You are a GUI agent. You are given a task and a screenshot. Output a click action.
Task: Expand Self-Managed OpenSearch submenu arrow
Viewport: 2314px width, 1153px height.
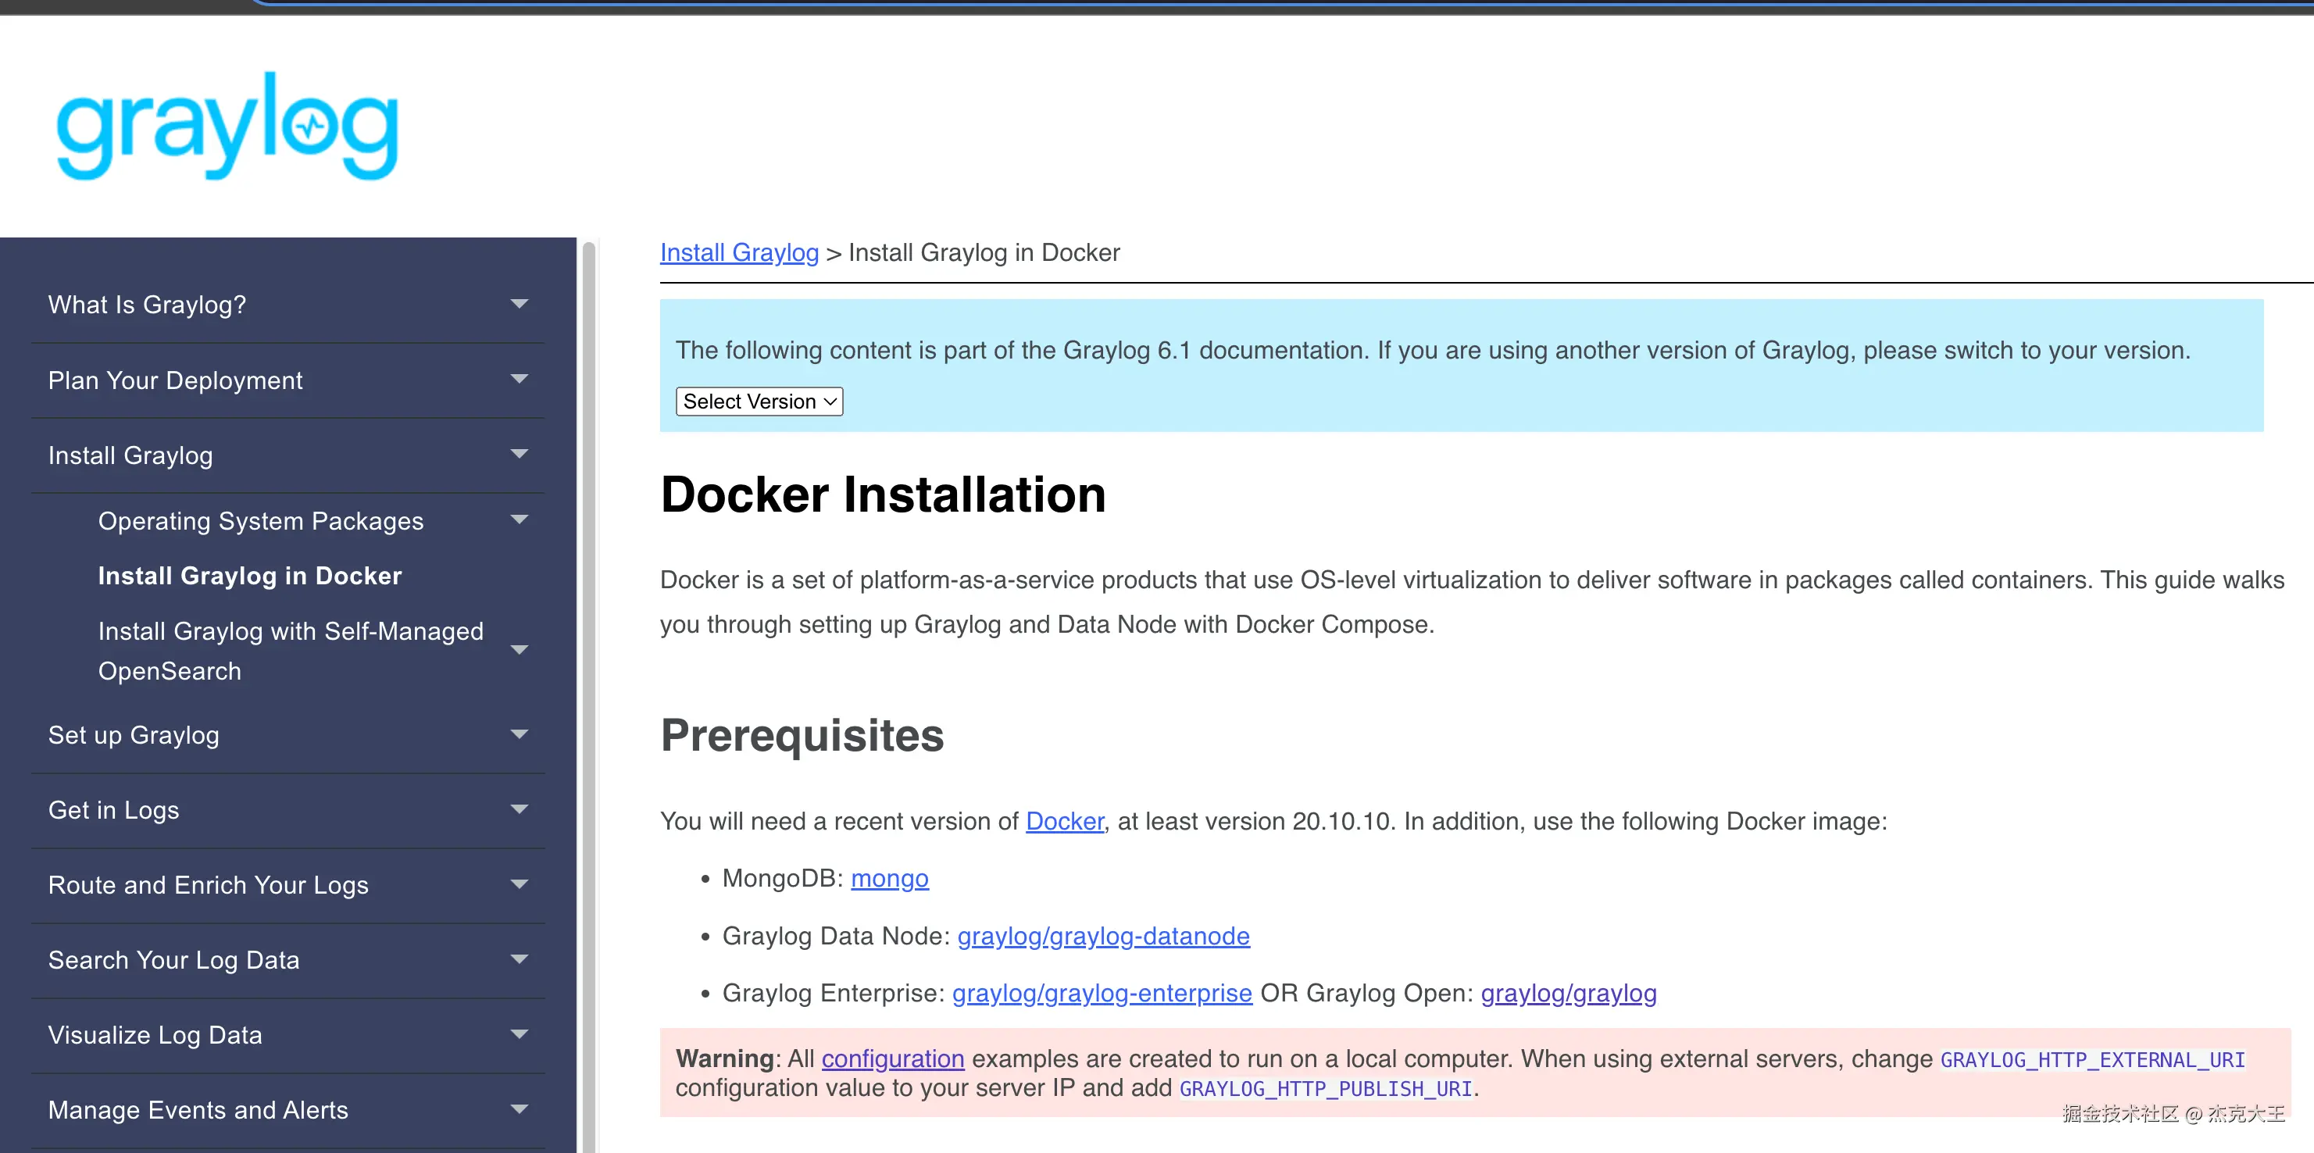[x=518, y=650]
